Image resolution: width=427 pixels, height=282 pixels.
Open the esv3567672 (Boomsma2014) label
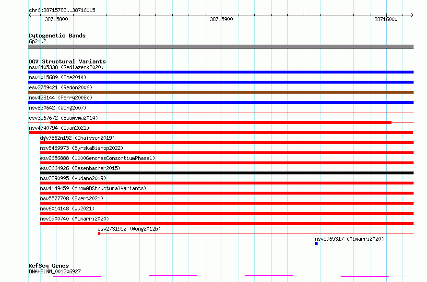click(x=63, y=118)
